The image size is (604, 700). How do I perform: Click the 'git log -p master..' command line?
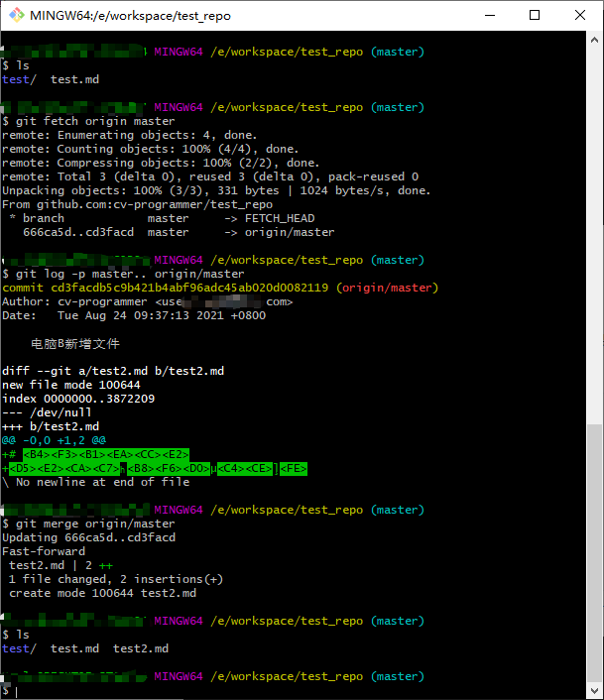tap(123, 274)
